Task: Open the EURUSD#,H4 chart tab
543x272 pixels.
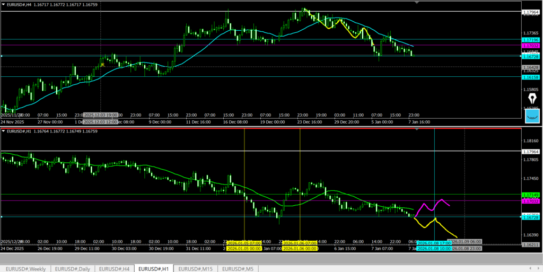Action: point(114,268)
